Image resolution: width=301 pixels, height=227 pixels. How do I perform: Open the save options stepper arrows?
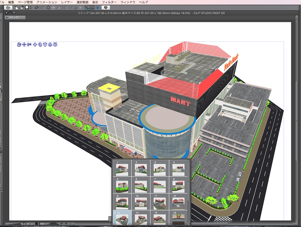(31, 8)
